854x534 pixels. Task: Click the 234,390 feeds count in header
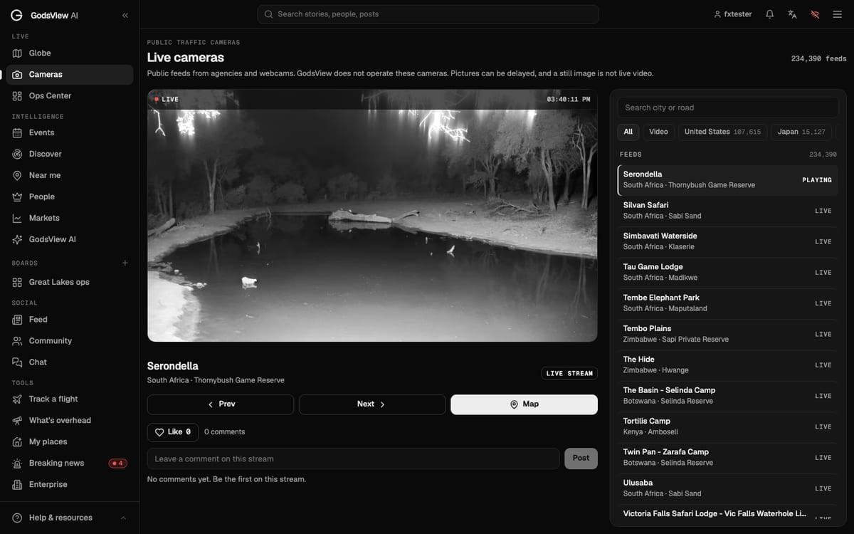point(818,59)
